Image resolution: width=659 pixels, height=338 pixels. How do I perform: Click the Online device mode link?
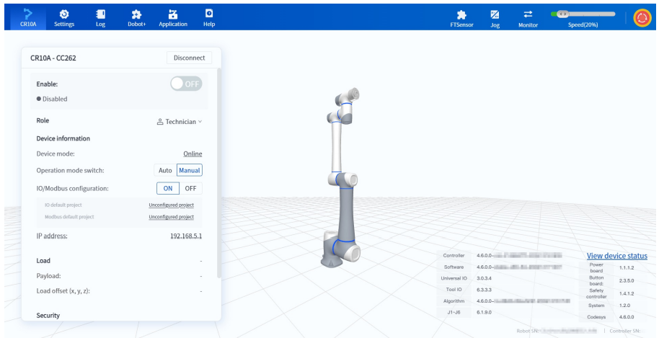click(193, 154)
